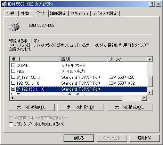Click the ファイルへ出力 description
Image resolution: width=163 pixels, height=145 pixels.
[x=73, y=71]
